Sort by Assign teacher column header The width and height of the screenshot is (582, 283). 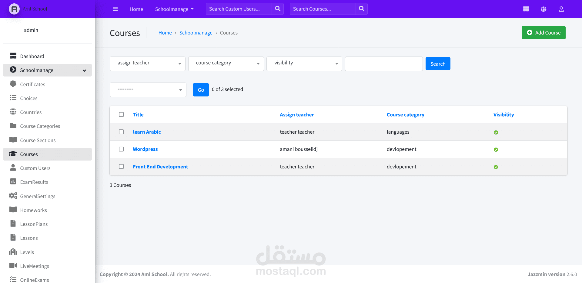(x=297, y=115)
